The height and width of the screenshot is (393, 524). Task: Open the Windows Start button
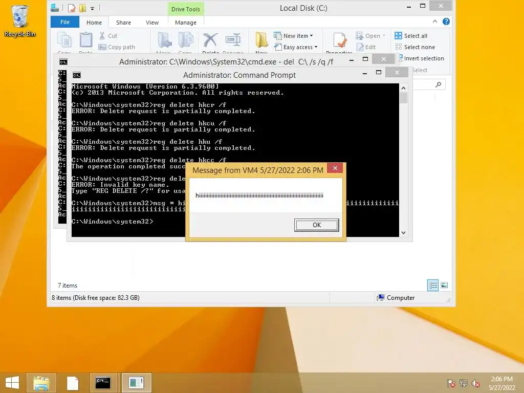[12, 383]
